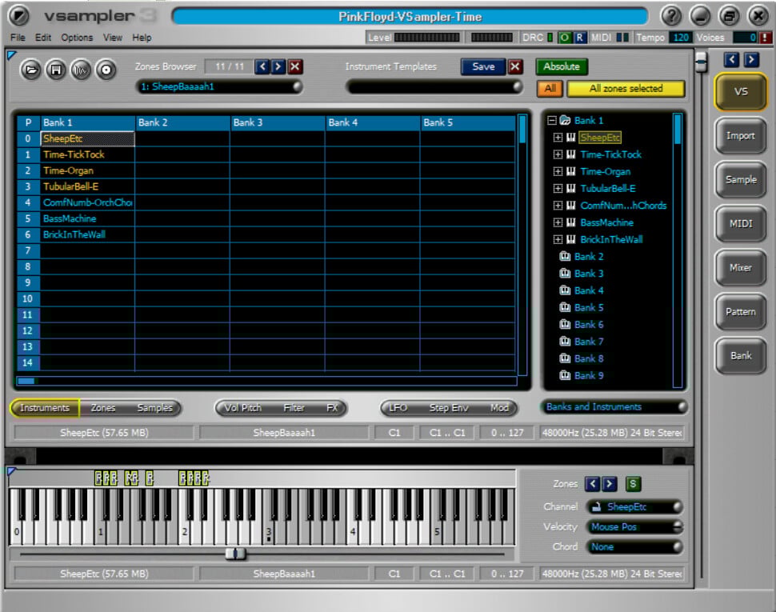Click the record disc icon in toolbar
Viewport: 776px width, 612px height.
(105, 70)
